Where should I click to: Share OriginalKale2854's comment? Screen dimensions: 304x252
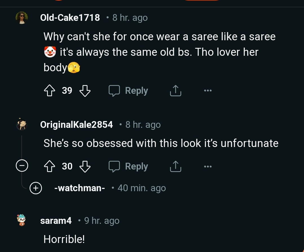click(x=175, y=166)
